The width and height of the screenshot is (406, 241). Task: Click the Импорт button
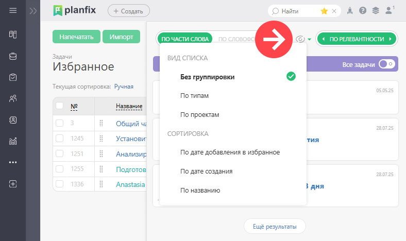tap(121, 37)
